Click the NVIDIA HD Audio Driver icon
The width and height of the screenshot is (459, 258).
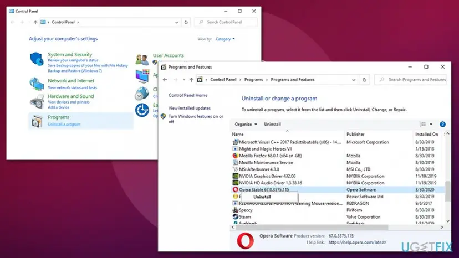tap(236, 183)
